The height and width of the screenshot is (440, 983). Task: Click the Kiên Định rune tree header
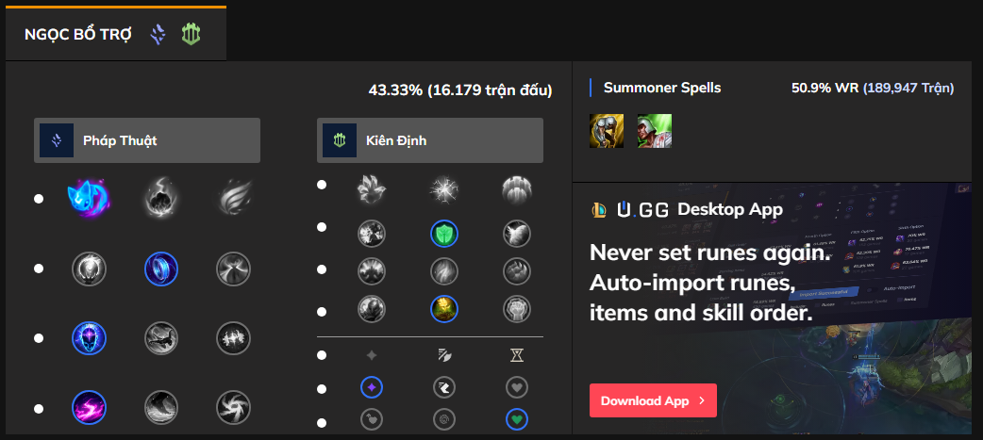(430, 140)
